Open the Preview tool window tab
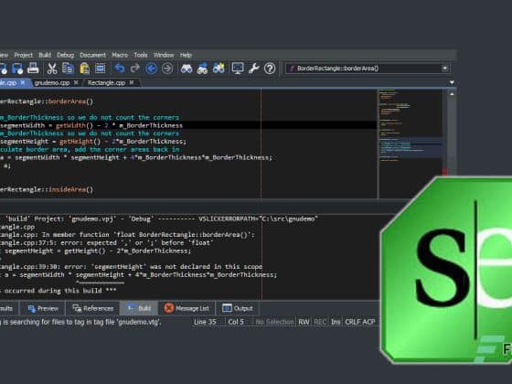This screenshot has height=384, width=512. [43, 308]
